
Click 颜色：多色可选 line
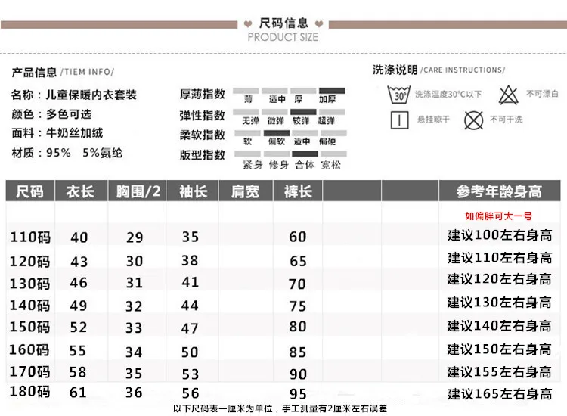point(51,114)
